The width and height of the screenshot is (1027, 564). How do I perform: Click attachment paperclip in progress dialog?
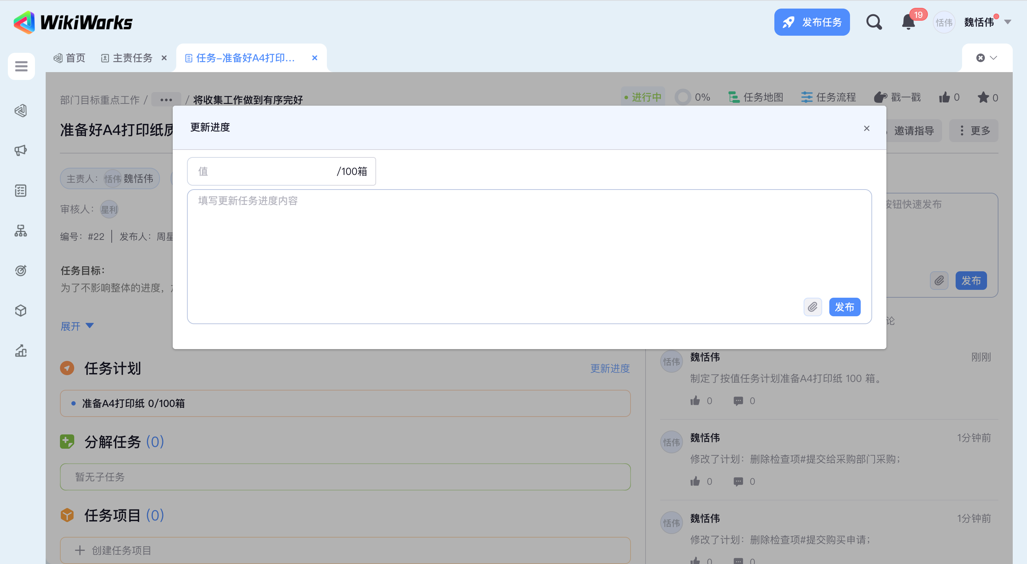tap(812, 307)
